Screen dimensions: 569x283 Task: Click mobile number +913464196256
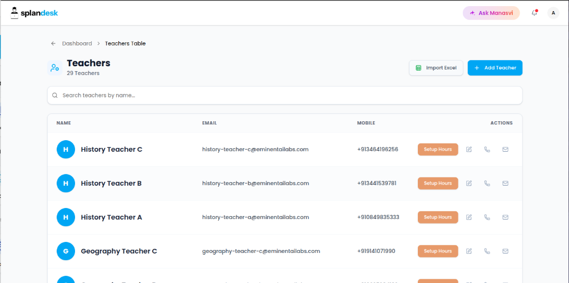(377, 150)
